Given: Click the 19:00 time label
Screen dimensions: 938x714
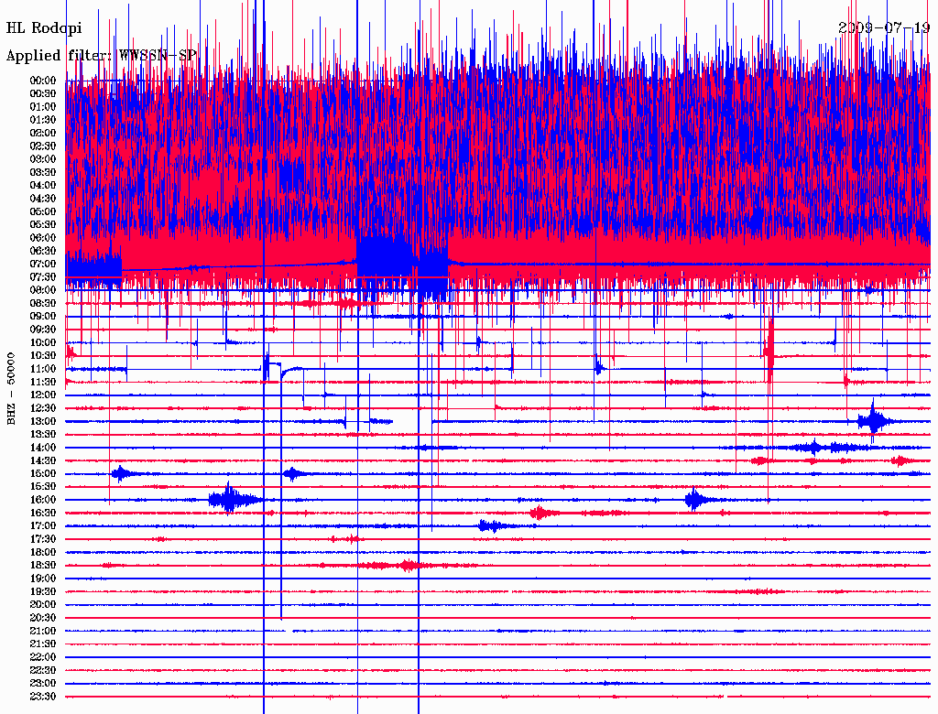Looking at the screenshot, I should tap(43, 579).
